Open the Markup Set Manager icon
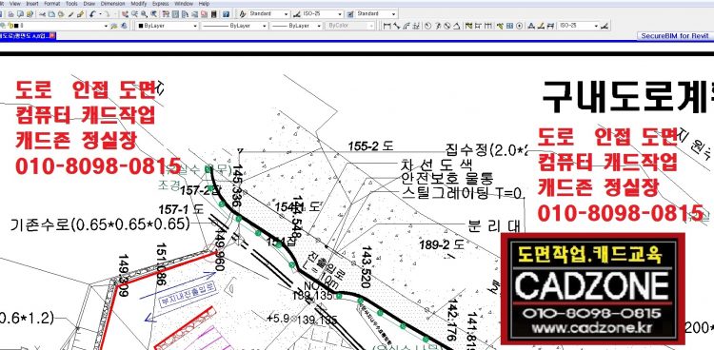714x350 pixels. [x=204, y=14]
